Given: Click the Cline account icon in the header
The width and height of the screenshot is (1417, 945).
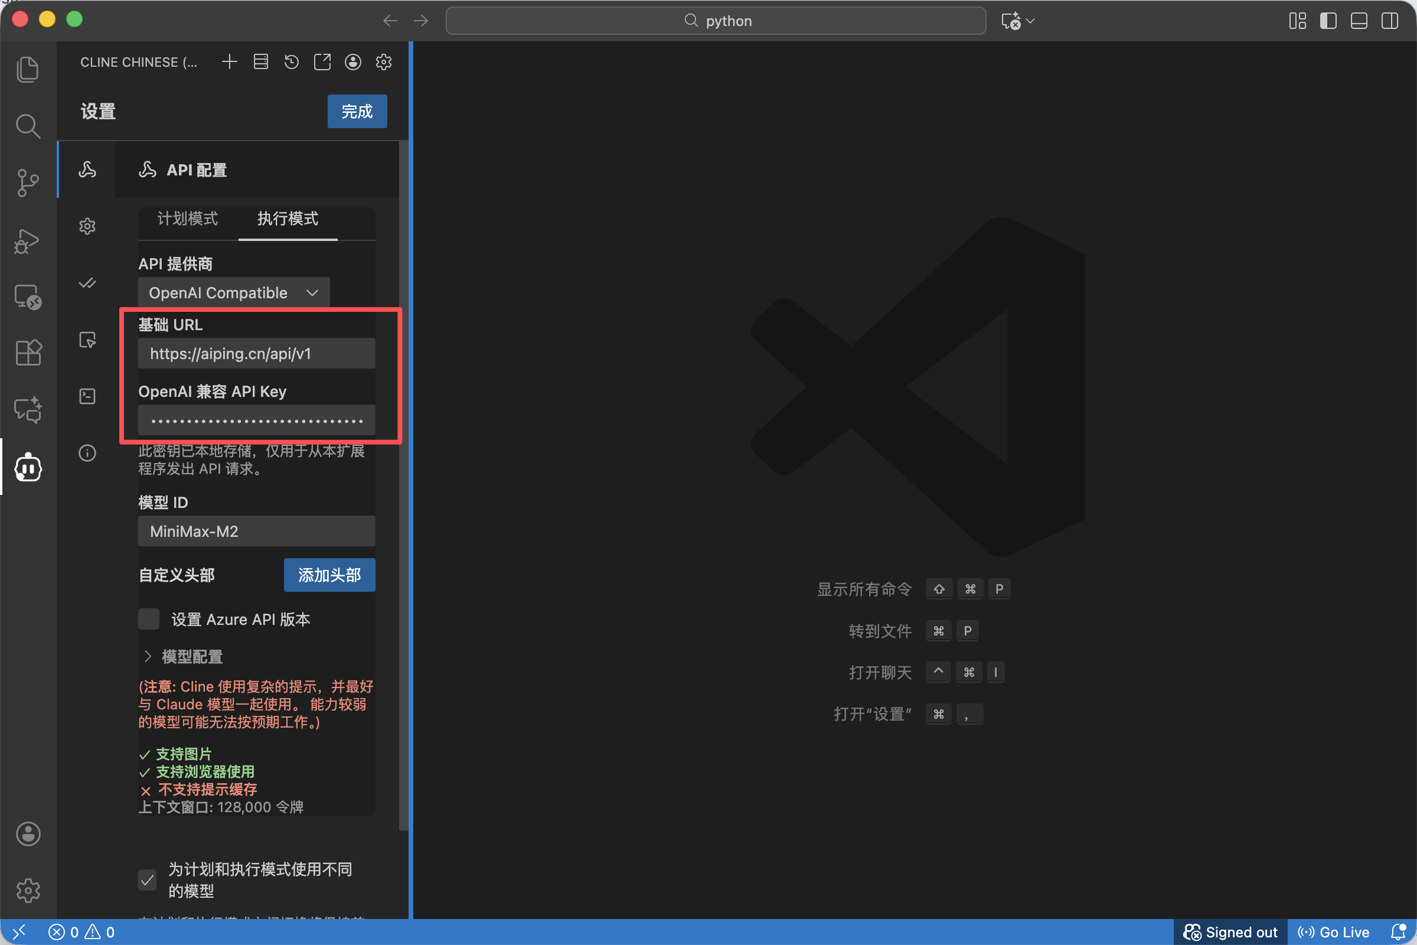Looking at the screenshot, I should coord(353,62).
